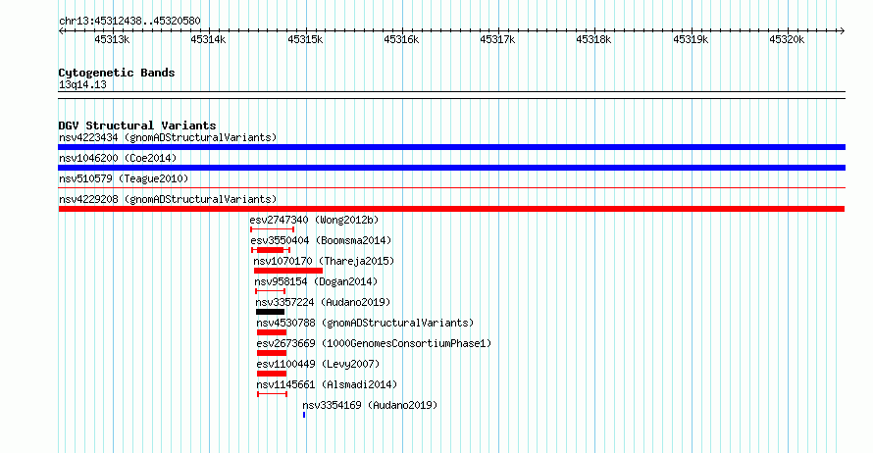
Task: Open nsv958154 (Dogan2014) label
Action: tap(316, 281)
